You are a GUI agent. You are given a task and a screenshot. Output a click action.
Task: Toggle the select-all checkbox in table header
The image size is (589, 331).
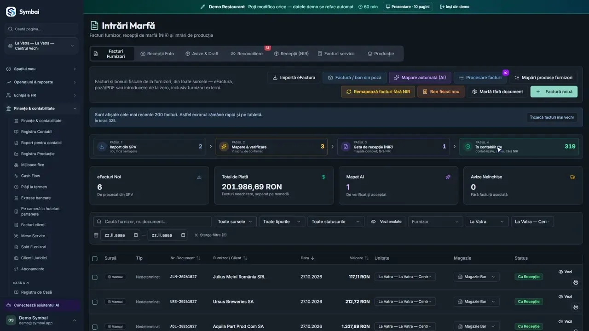pyautogui.click(x=95, y=258)
